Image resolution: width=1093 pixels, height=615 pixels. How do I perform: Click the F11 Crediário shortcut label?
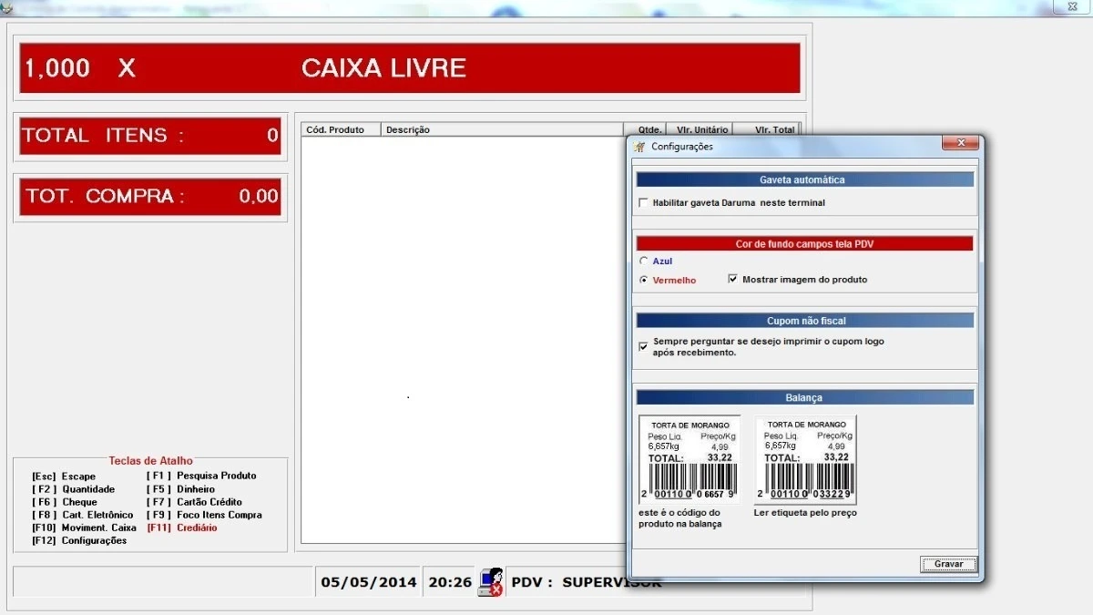pyautogui.click(x=182, y=528)
